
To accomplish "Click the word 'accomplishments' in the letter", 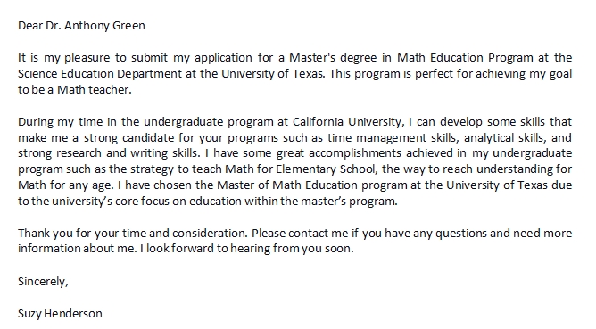I will [x=355, y=153].
